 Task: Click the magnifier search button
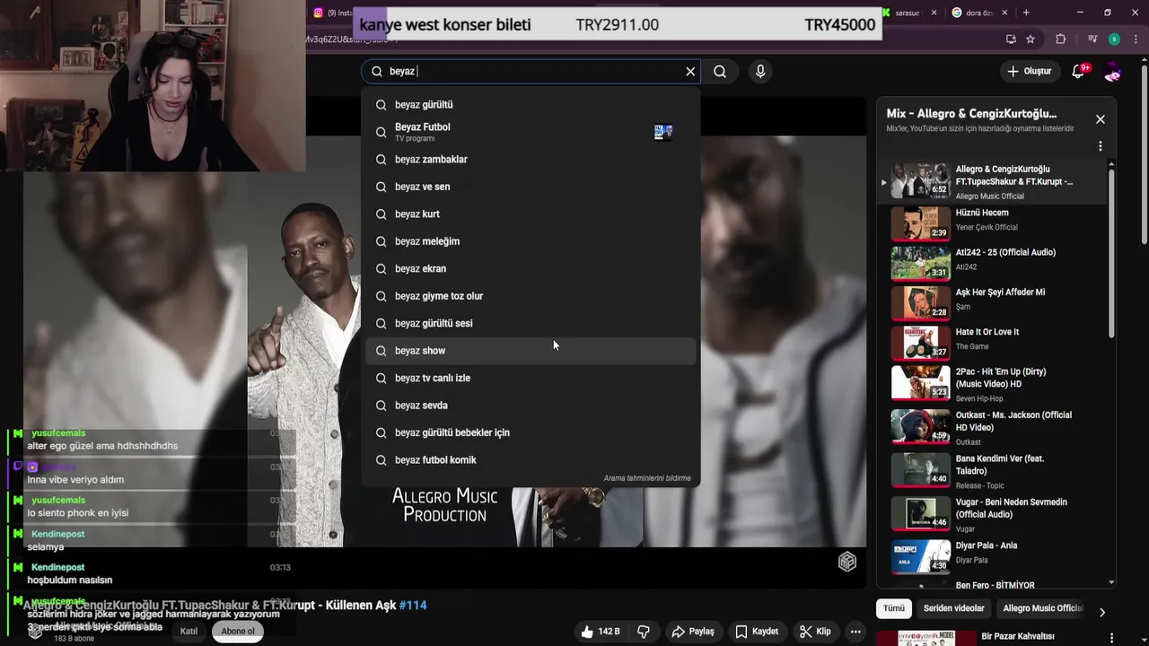point(720,71)
